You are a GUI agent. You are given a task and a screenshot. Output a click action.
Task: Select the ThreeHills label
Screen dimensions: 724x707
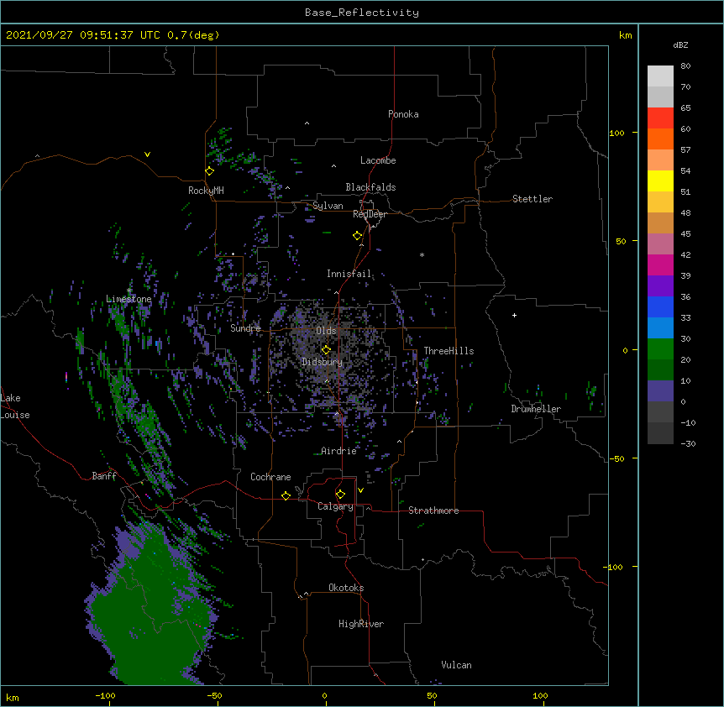(449, 351)
